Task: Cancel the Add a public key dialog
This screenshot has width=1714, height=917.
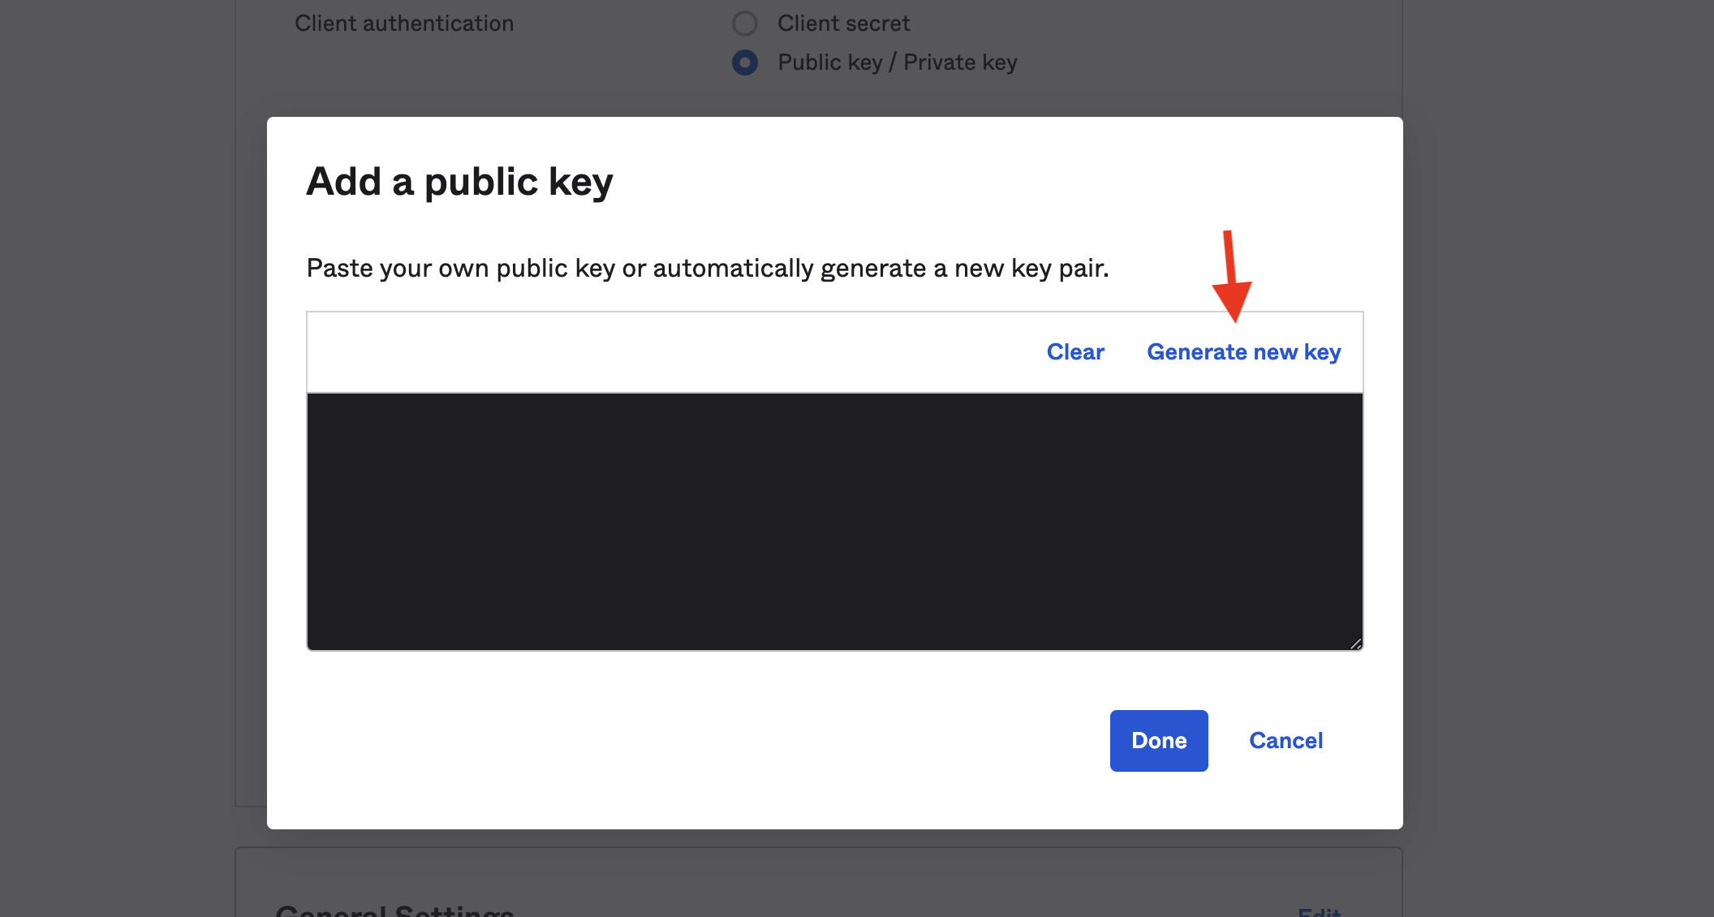Action: [1285, 741]
